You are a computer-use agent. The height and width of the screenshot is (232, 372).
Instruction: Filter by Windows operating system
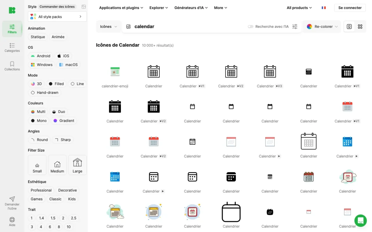(x=42, y=65)
